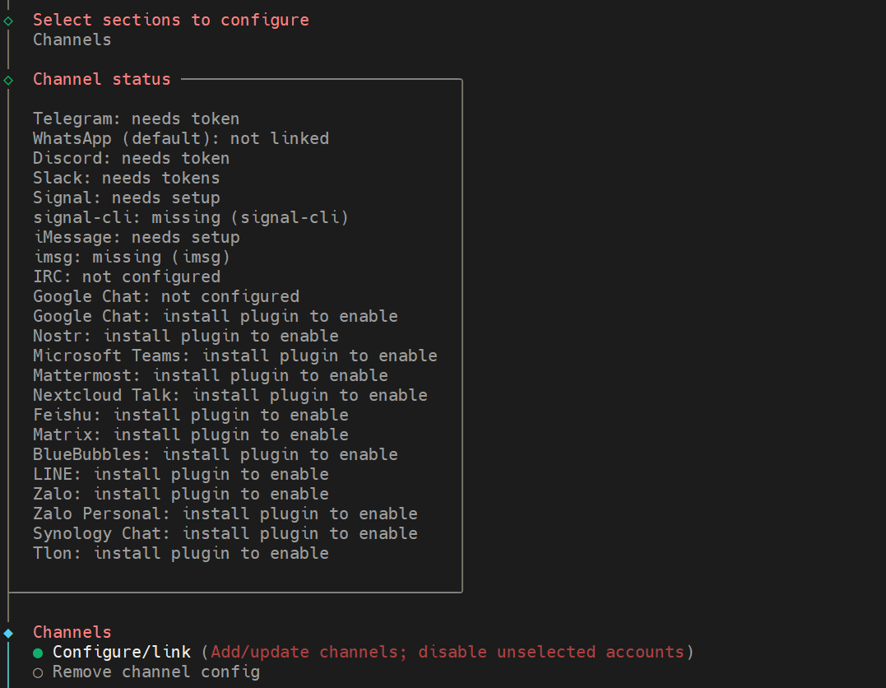Click the Channel status box title
This screenshot has height=688, width=886.
pyautogui.click(x=101, y=79)
